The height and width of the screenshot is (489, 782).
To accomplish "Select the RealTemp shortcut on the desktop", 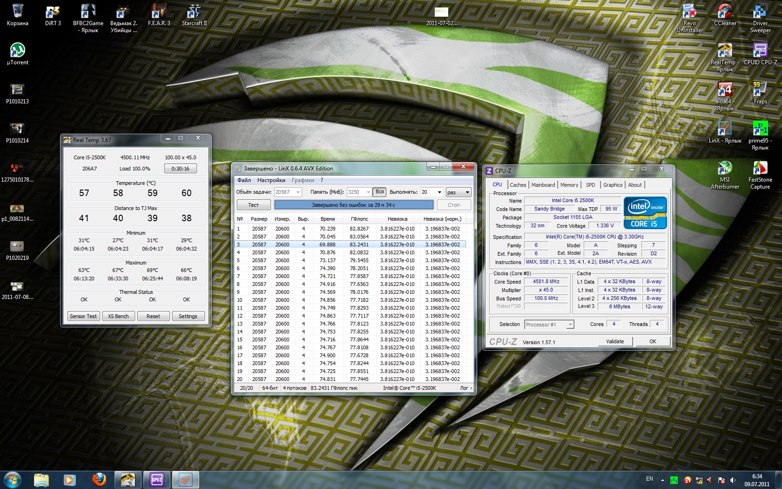I will tap(725, 57).
